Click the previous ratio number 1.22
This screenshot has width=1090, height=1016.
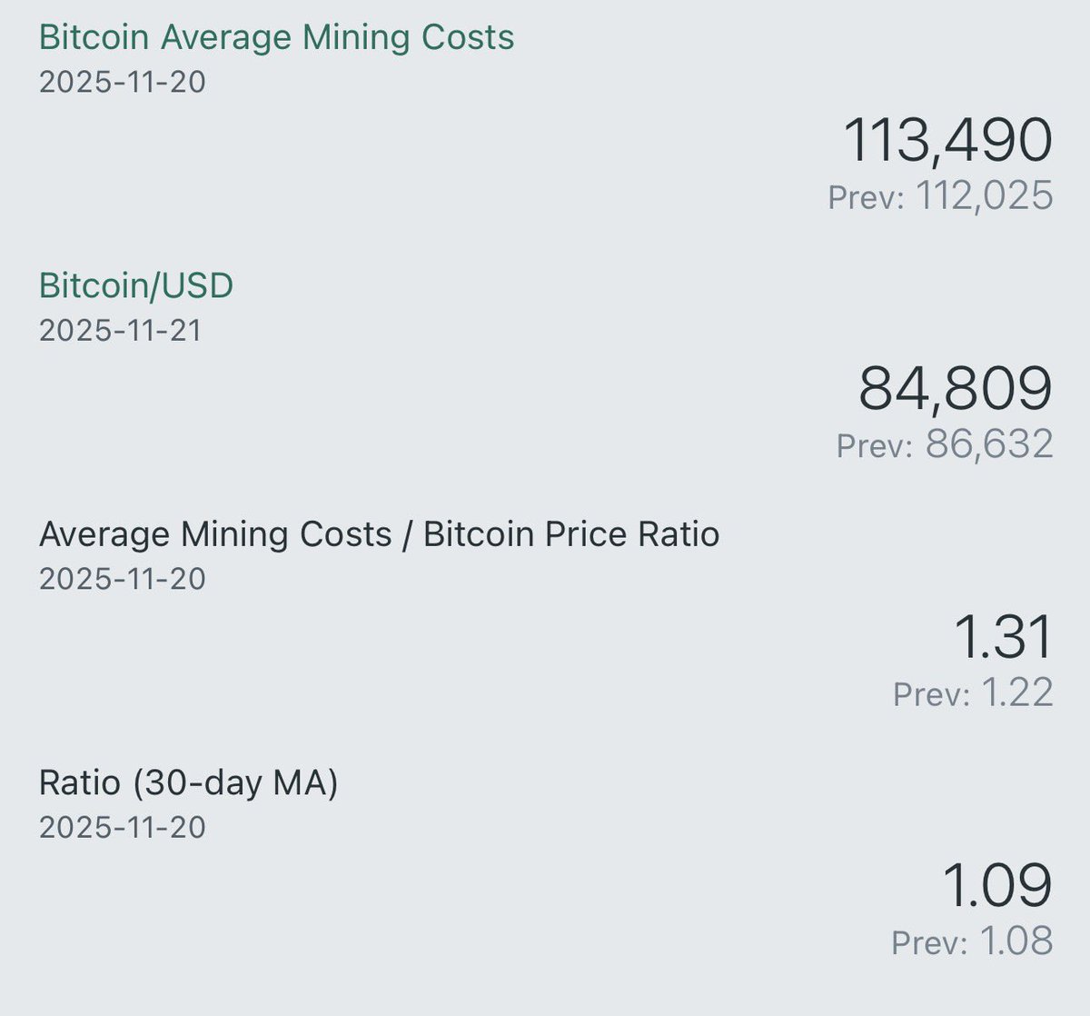1017,693
